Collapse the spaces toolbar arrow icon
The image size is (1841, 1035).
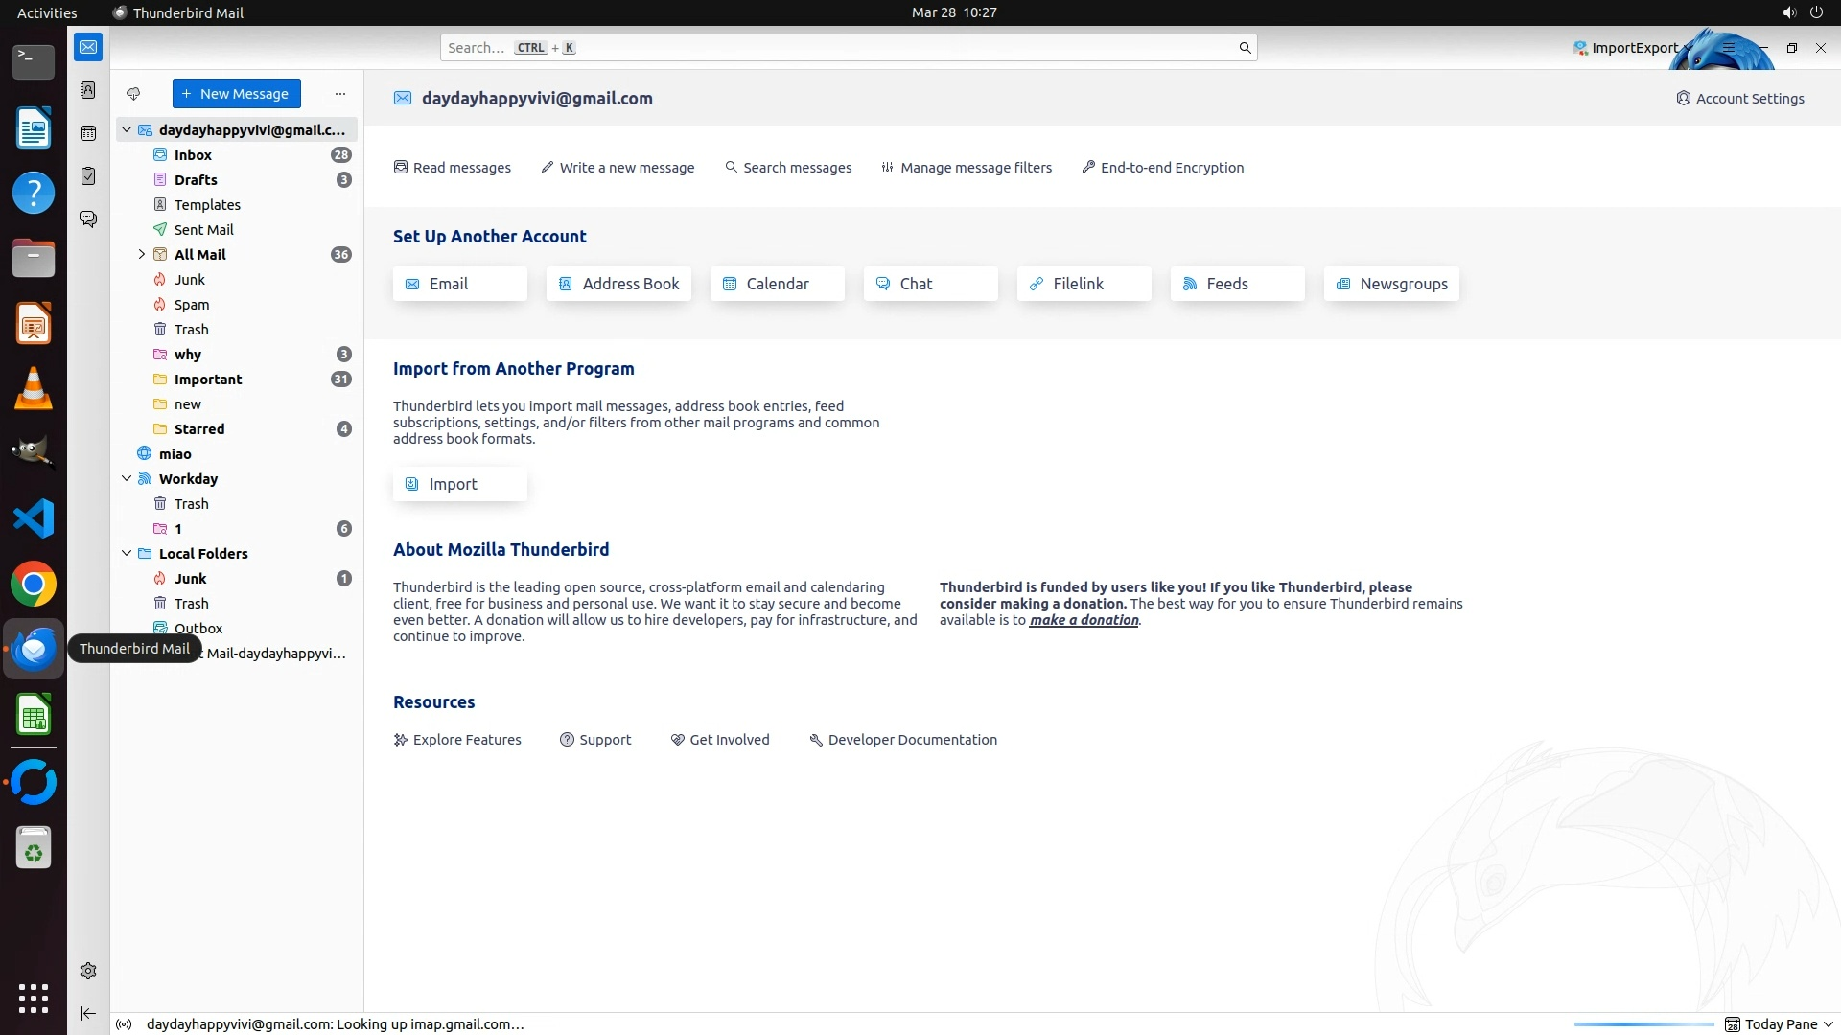coord(88,1013)
